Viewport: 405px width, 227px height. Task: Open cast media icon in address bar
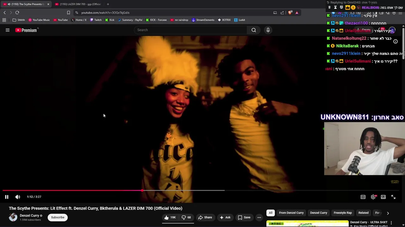point(275,13)
